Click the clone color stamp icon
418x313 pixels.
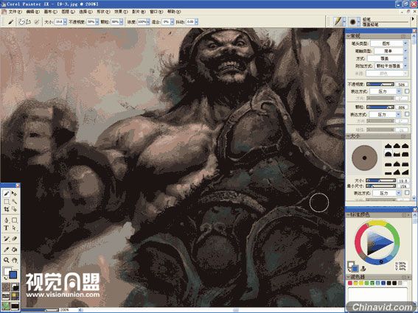(363, 268)
